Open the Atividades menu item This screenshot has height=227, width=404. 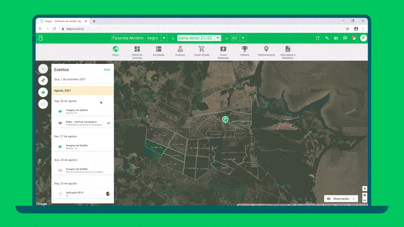pos(158,49)
